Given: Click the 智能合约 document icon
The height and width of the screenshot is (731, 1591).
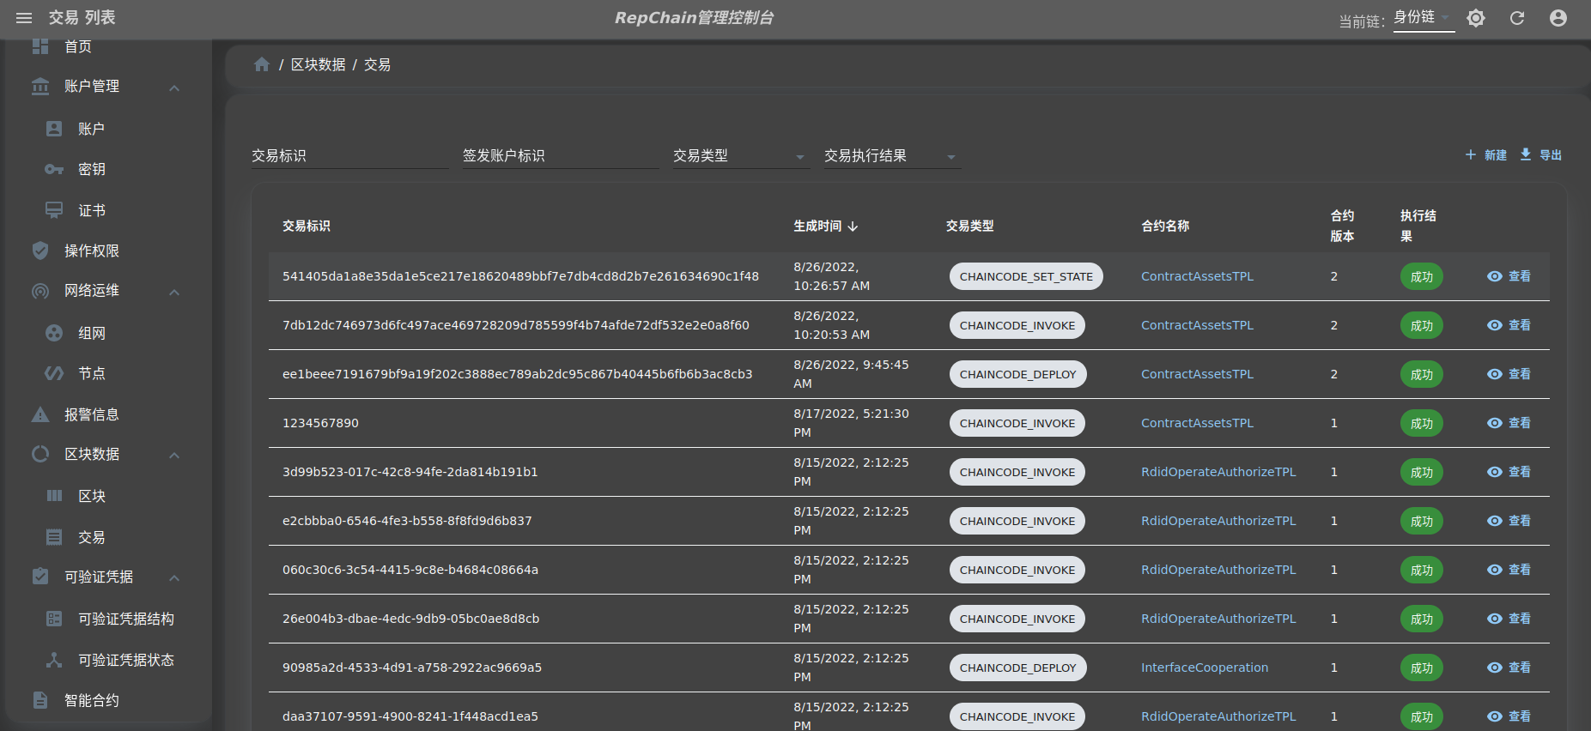Looking at the screenshot, I should 40,700.
